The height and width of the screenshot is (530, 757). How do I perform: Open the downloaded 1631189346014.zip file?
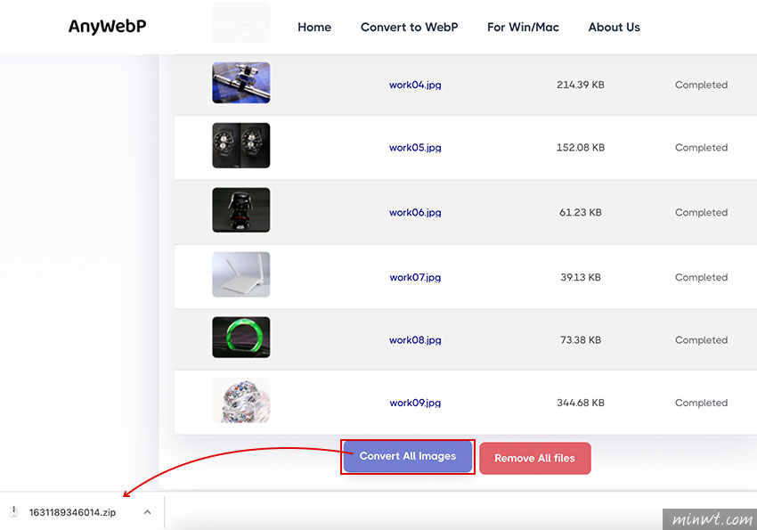(72, 512)
